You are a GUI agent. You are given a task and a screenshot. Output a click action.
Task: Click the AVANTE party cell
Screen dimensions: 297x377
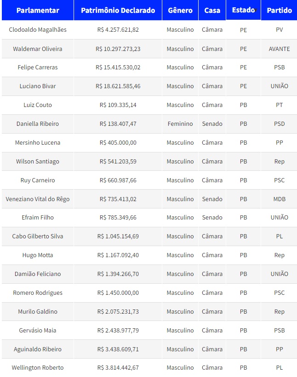click(x=279, y=49)
